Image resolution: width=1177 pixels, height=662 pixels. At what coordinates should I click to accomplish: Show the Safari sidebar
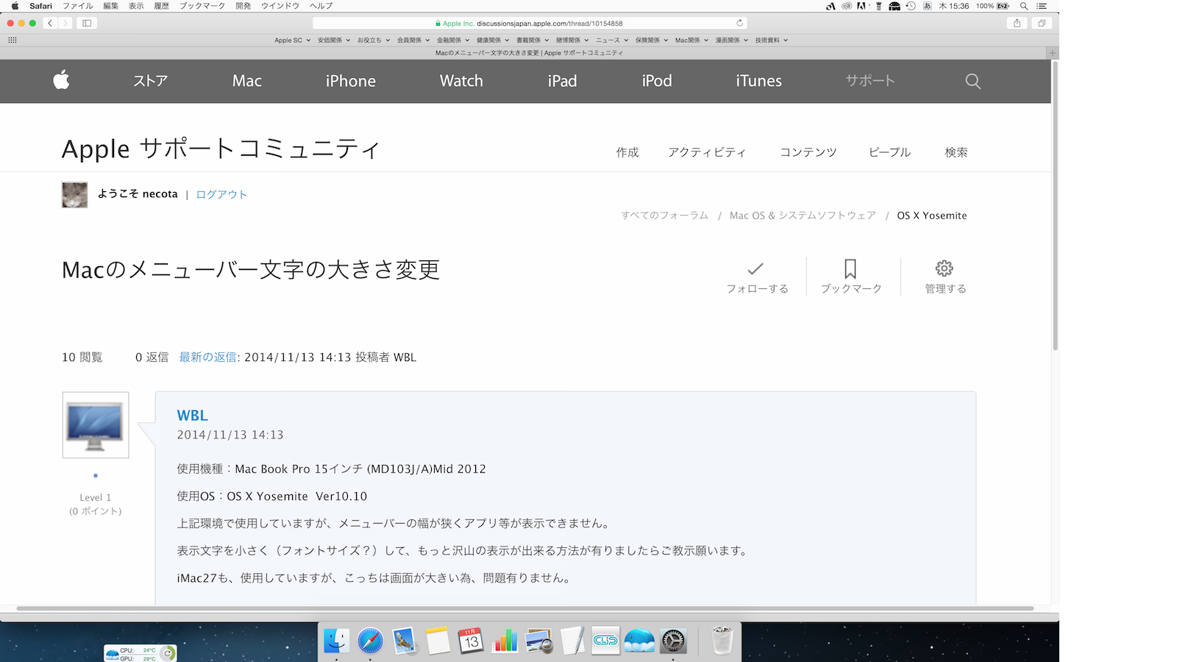click(x=87, y=23)
